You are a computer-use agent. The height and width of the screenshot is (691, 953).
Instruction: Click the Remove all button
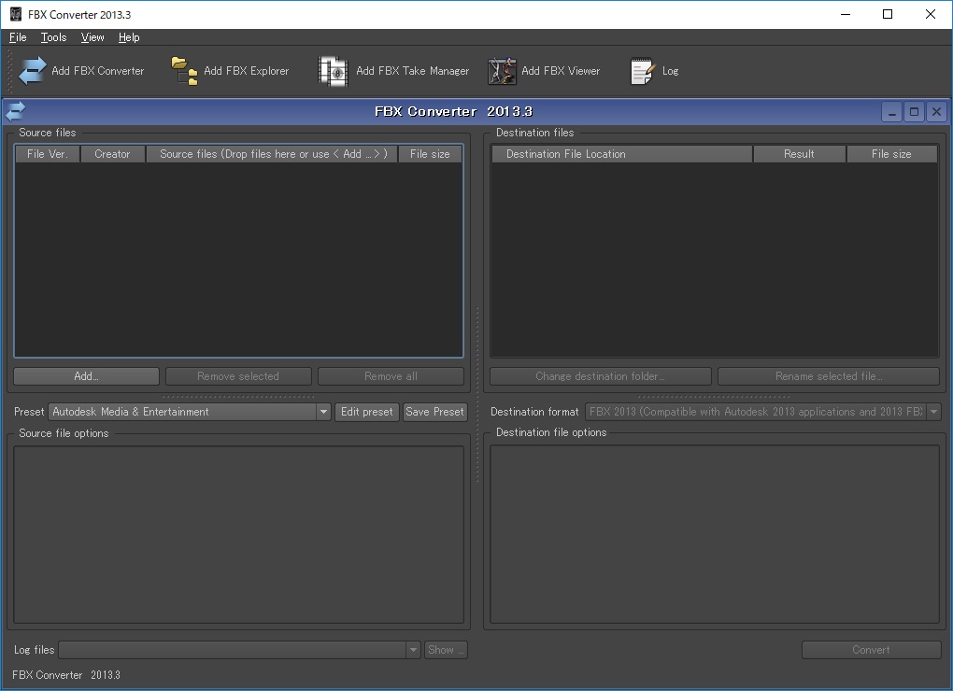(391, 376)
